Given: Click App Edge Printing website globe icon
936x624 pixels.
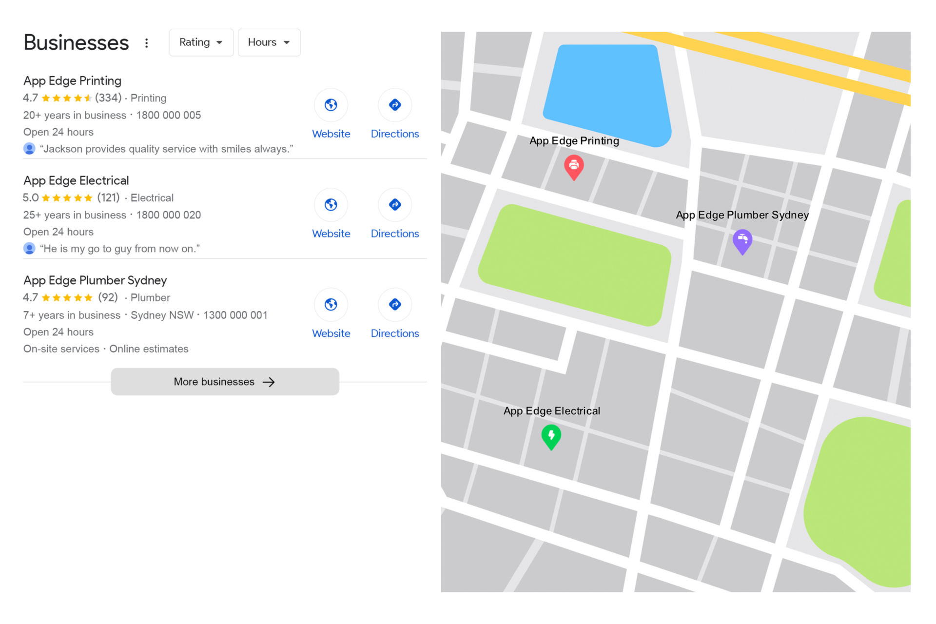Looking at the screenshot, I should [x=331, y=105].
